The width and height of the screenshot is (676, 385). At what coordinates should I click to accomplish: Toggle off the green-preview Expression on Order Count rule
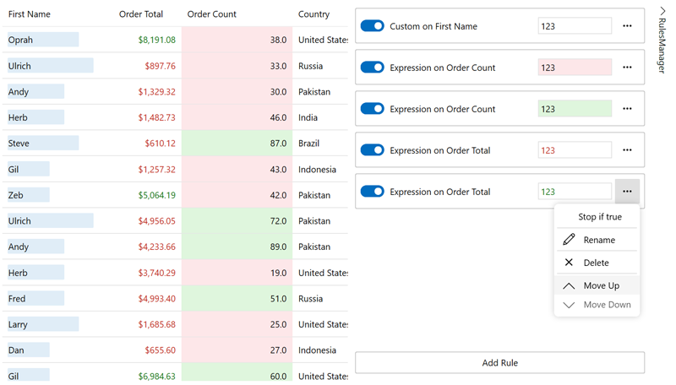(372, 109)
